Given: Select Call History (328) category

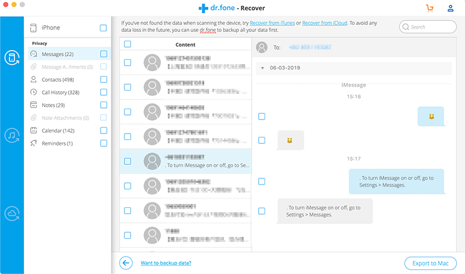Looking at the screenshot, I should [69, 92].
